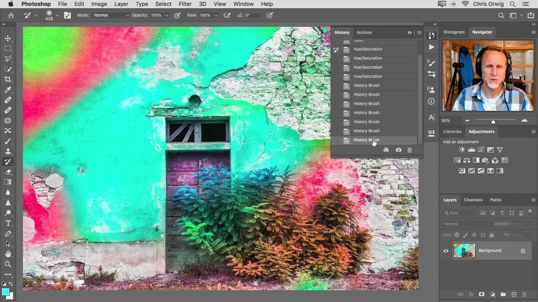Add a Vibrance adjustment
Image resolution: width=538 pixels, height=302 pixels.
(500, 150)
